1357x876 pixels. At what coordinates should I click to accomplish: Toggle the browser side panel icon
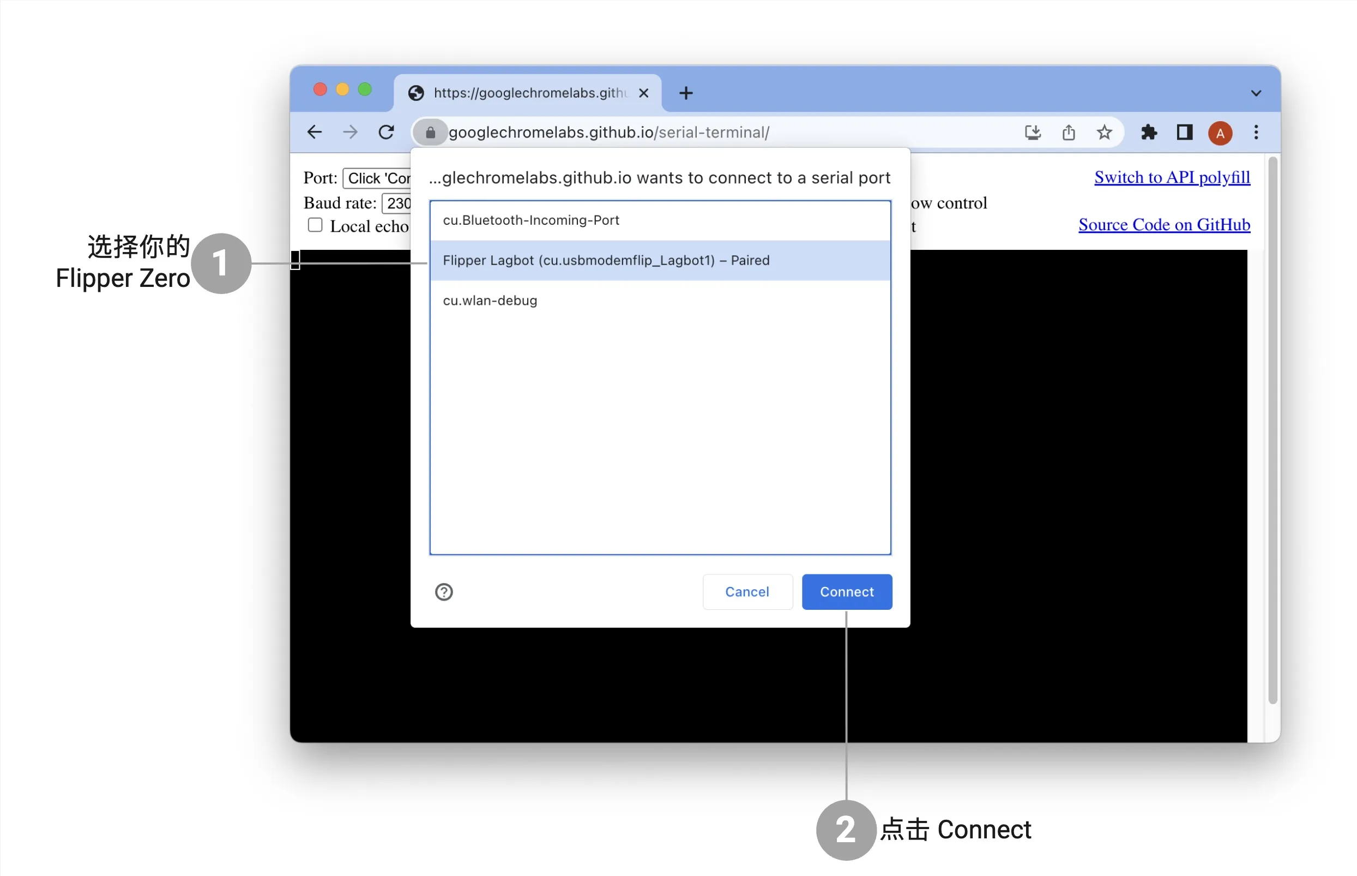click(x=1185, y=133)
